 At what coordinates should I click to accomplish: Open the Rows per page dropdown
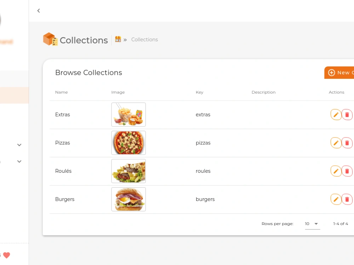pos(313,224)
